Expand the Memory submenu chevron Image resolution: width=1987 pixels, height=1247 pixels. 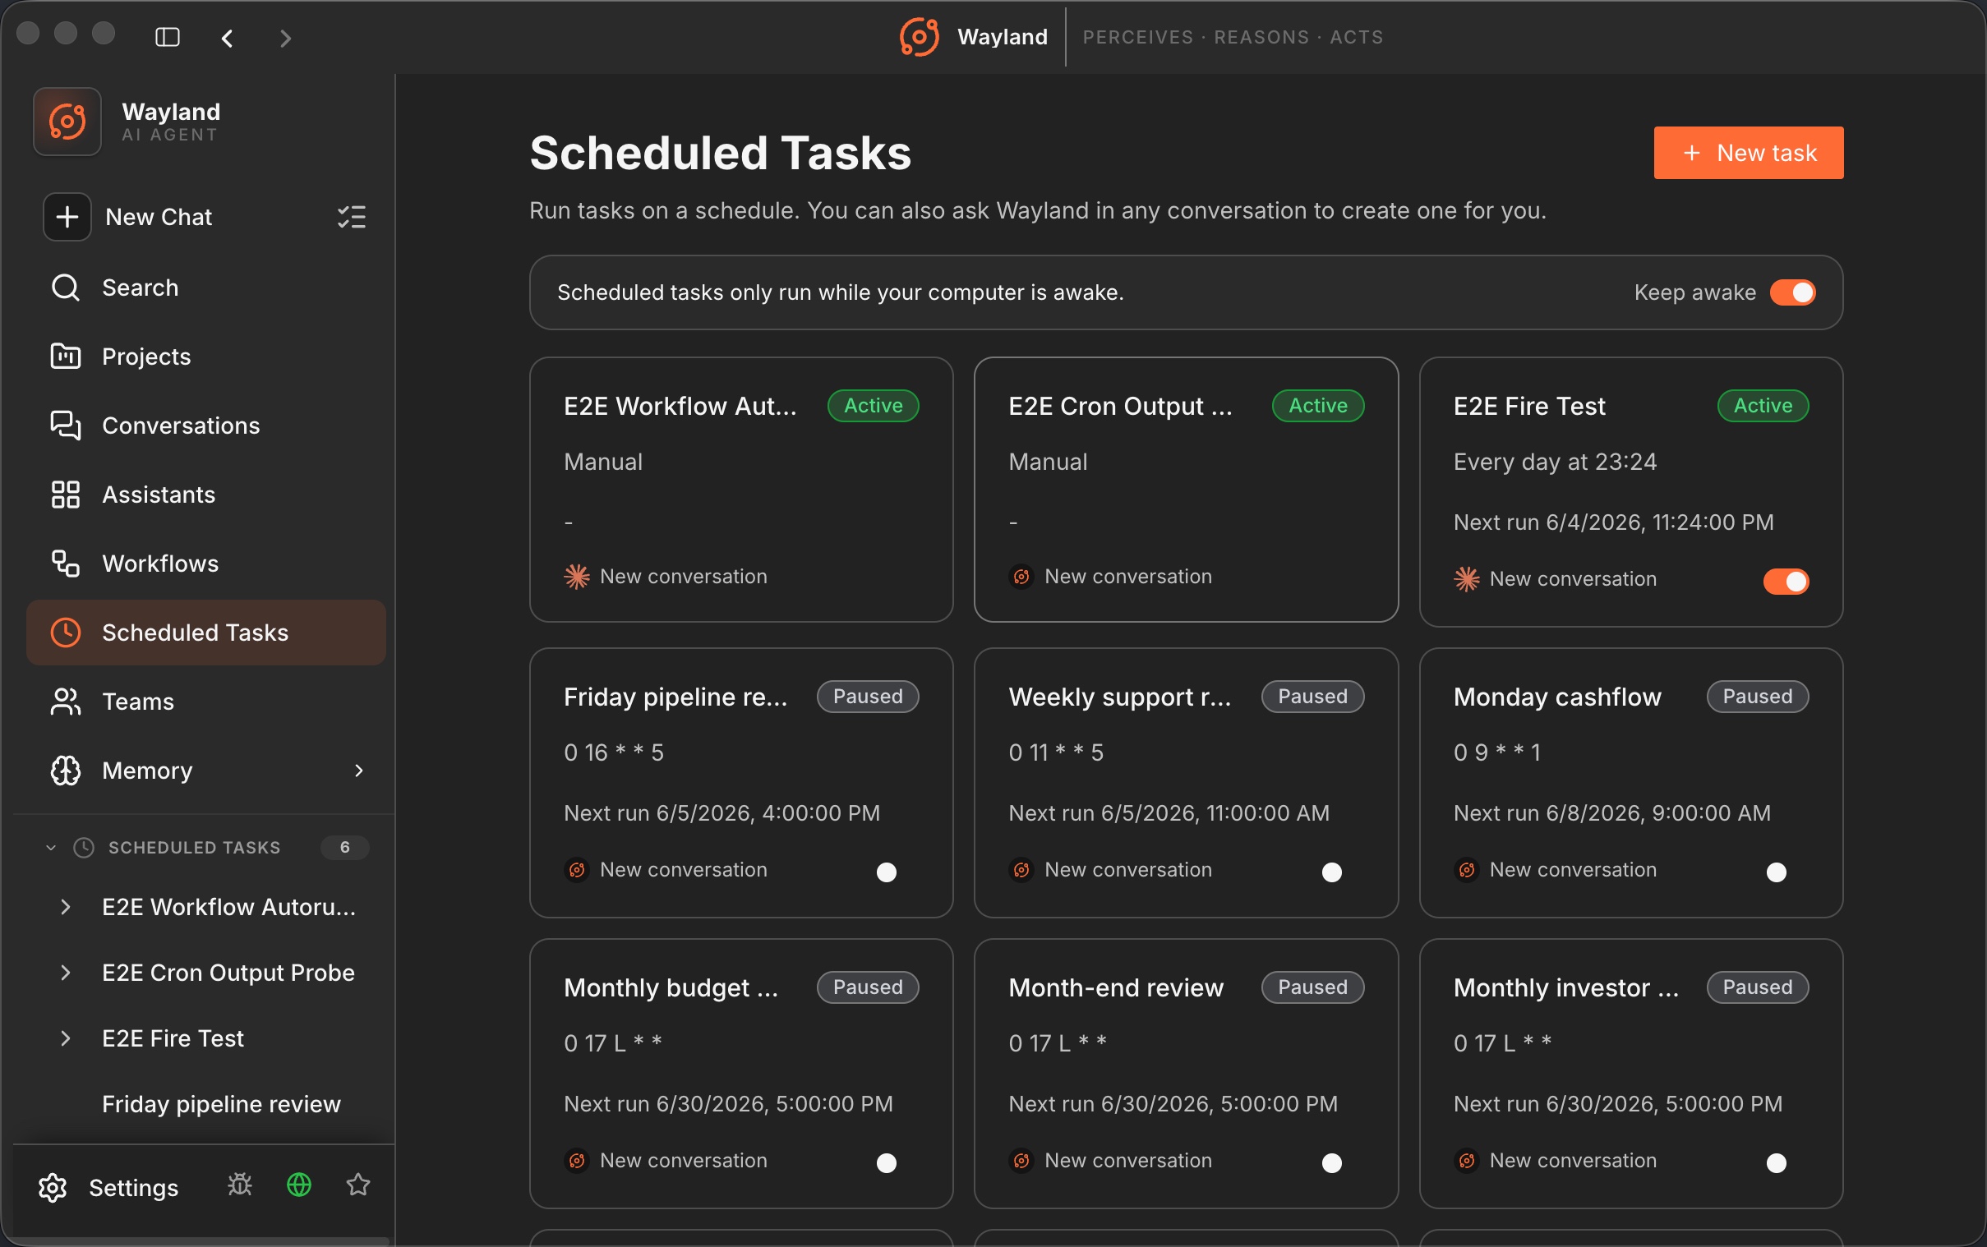tap(359, 771)
